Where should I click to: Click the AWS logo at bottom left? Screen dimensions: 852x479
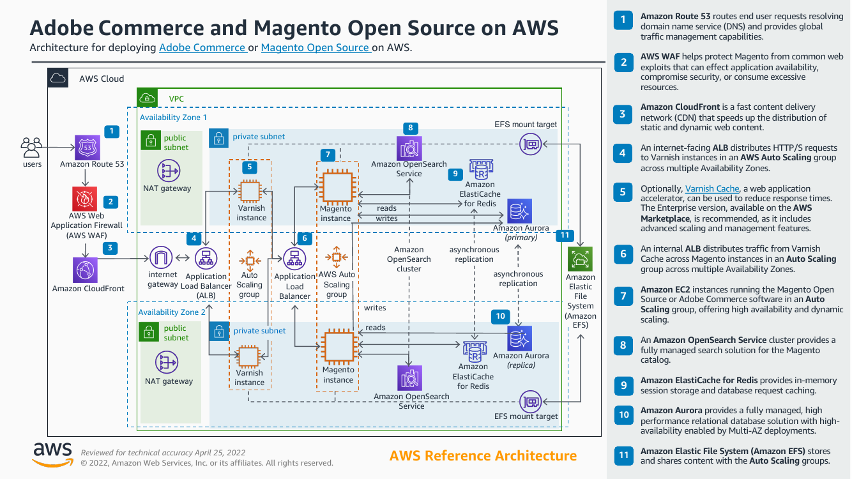tap(52, 453)
